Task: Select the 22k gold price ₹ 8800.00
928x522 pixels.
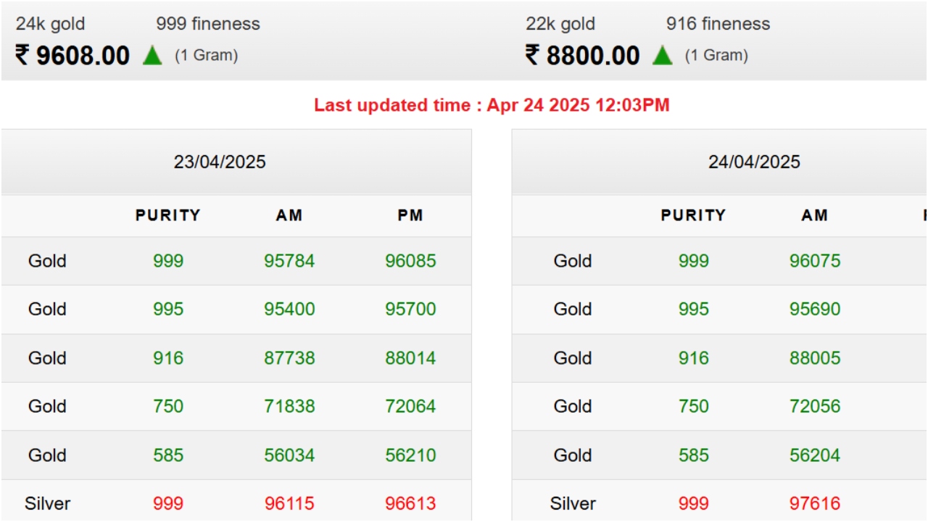Action: click(x=583, y=56)
